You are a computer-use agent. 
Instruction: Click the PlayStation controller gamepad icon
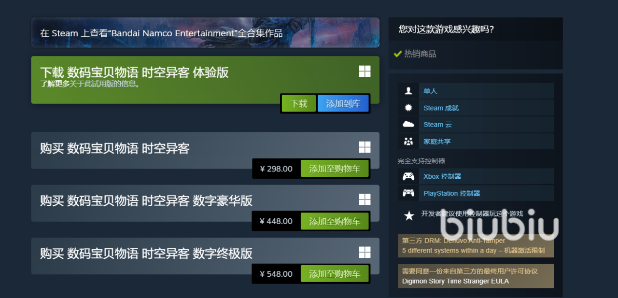point(408,193)
